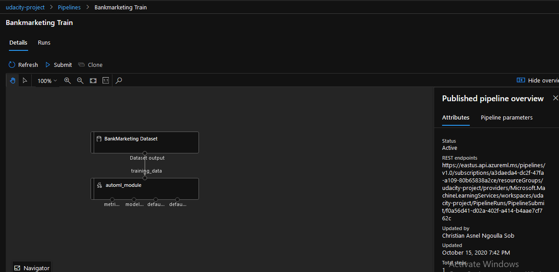559x272 pixels.
Task: Click the Navigator map icon
Action: tap(17, 268)
